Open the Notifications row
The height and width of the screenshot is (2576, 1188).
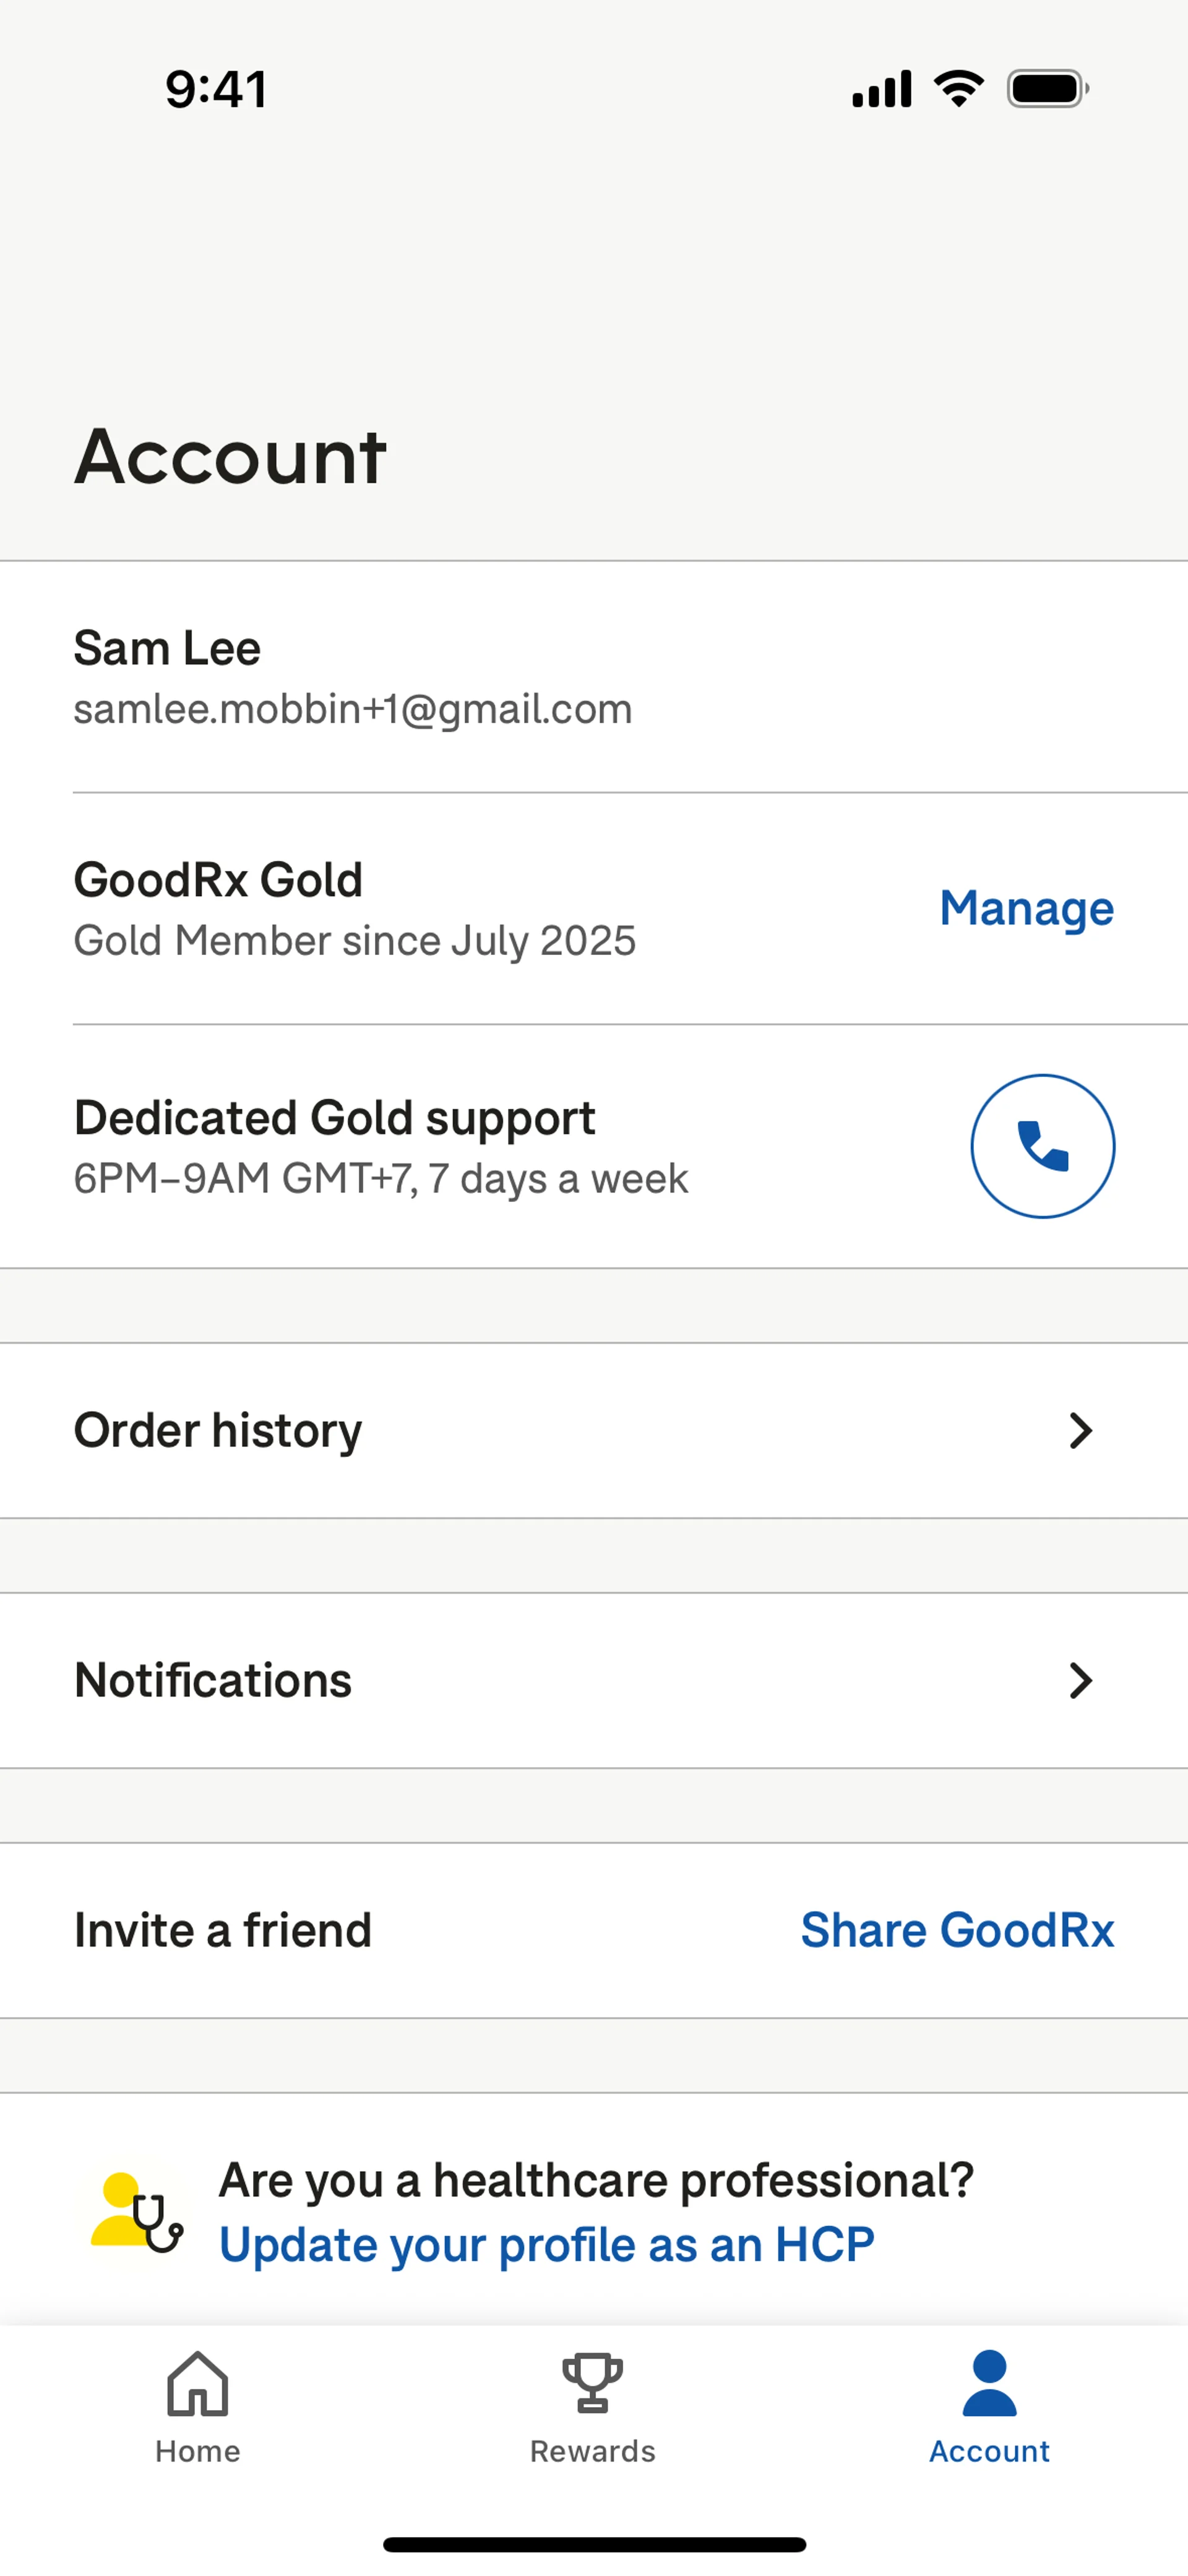point(213,1681)
